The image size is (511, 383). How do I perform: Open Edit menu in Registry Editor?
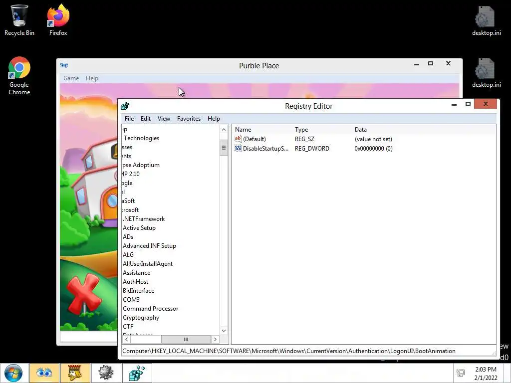point(146,119)
